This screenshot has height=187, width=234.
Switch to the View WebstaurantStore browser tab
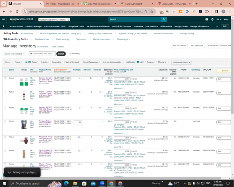click(x=100, y=4)
